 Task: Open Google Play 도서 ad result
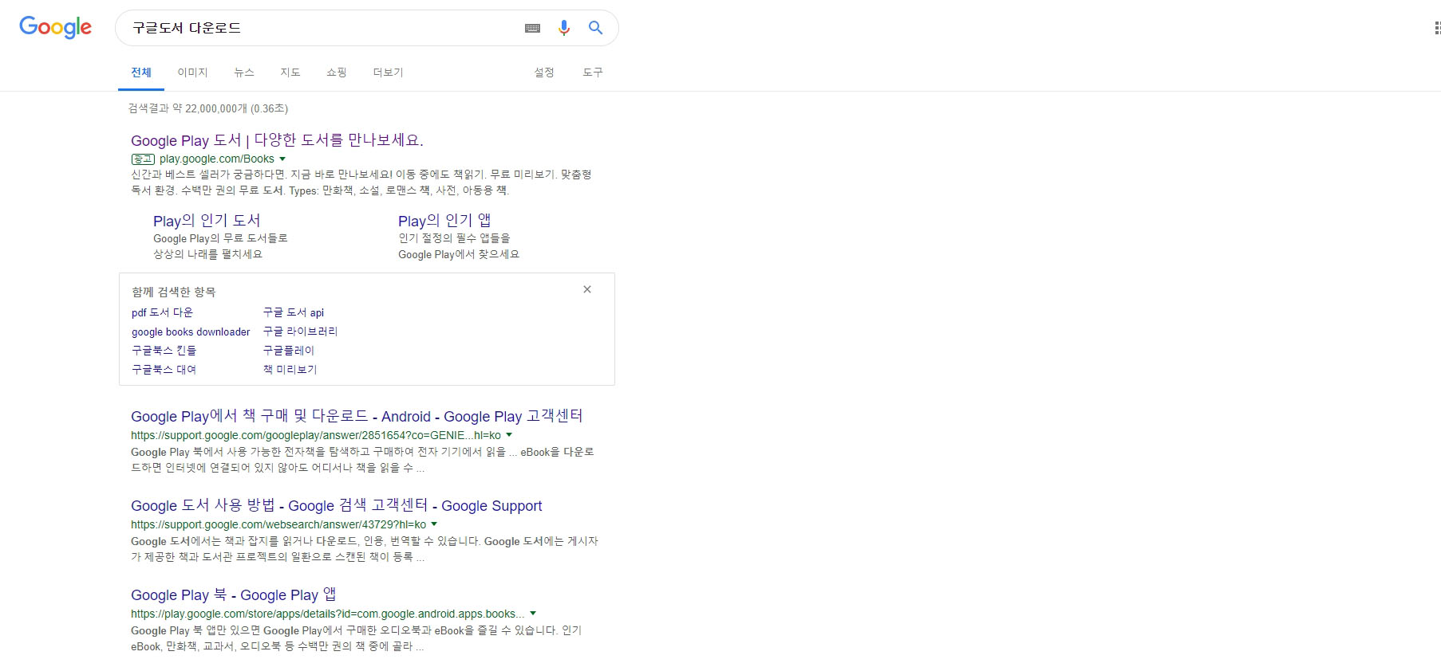277,140
